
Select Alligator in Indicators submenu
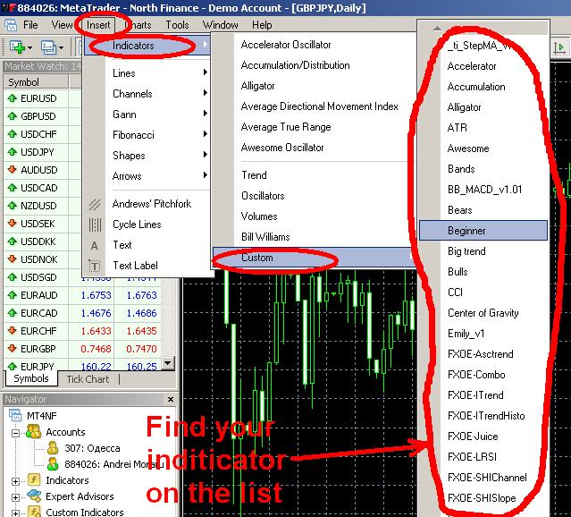tap(258, 86)
